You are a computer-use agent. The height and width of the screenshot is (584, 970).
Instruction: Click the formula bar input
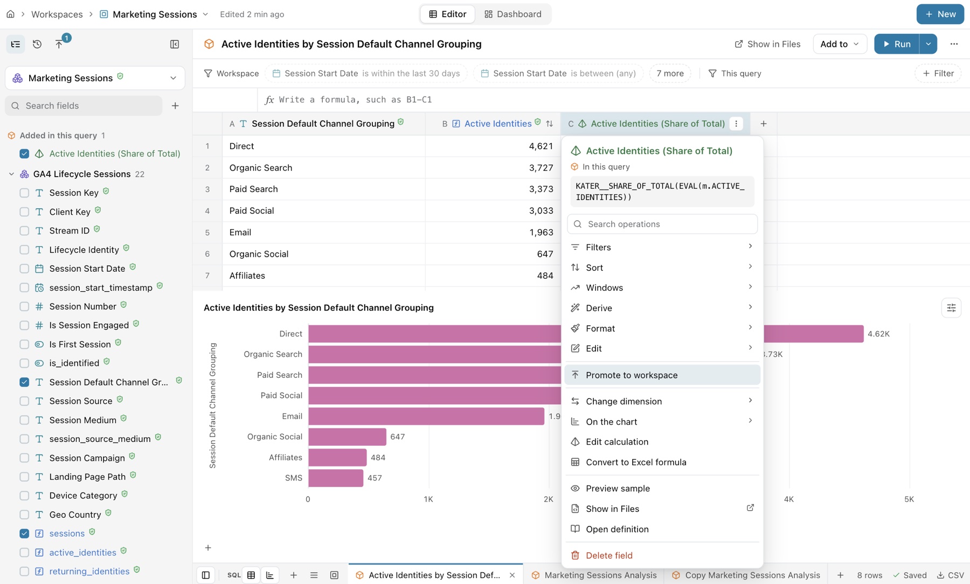[614, 100]
